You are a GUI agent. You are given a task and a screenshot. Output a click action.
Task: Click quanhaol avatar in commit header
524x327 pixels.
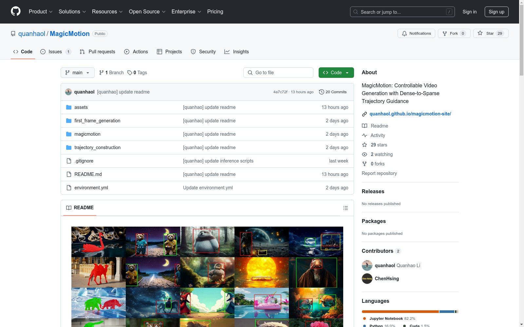click(x=68, y=92)
